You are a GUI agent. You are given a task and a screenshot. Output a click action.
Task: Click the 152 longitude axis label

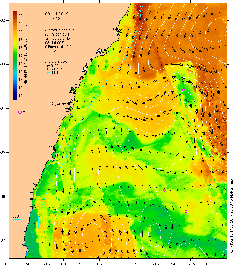coord(100,264)
